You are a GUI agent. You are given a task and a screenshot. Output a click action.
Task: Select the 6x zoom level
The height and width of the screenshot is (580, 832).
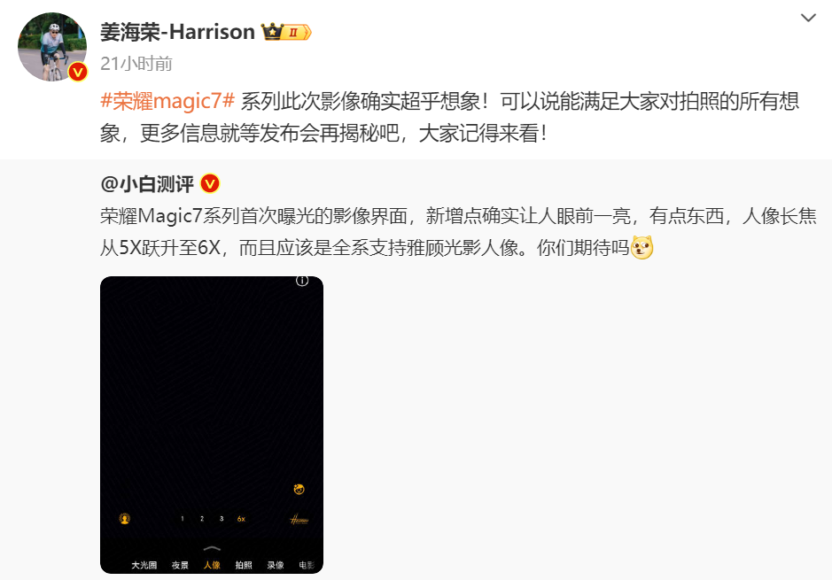pos(241,519)
